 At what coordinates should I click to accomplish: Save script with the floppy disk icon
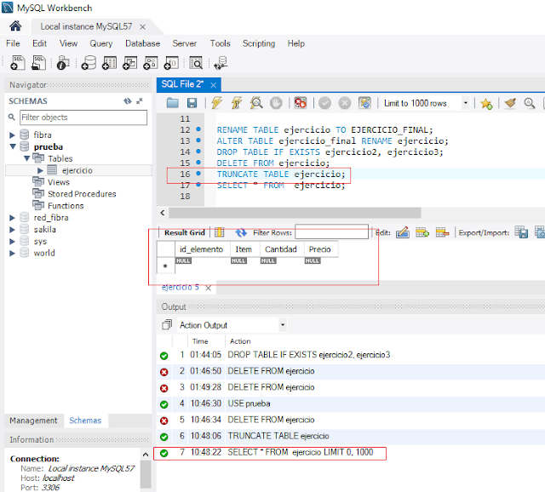pos(192,103)
